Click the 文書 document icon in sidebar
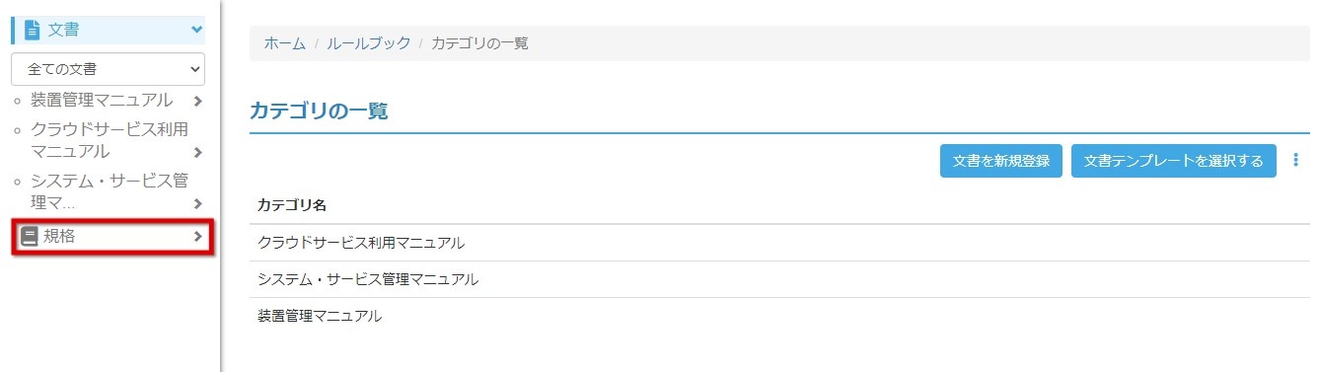Viewport: 1320px width, 372px height. (x=32, y=31)
